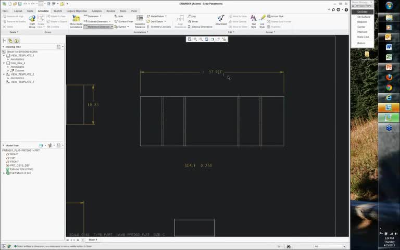Open the layer tree tab icon in navigator
This screenshot has height=250, width=400.
click(10, 41)
